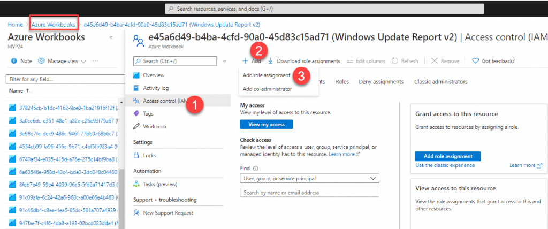Click the Refresh circular arrow icon
548x229 pixels.
(395, 61)
